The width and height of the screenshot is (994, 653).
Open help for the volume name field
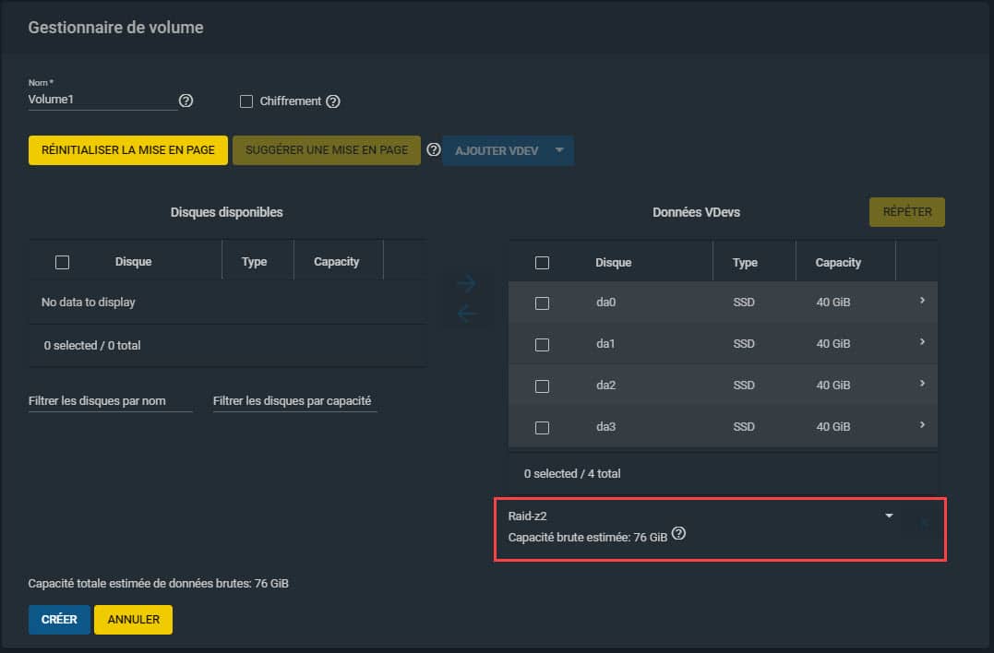[x=186, y=101]
